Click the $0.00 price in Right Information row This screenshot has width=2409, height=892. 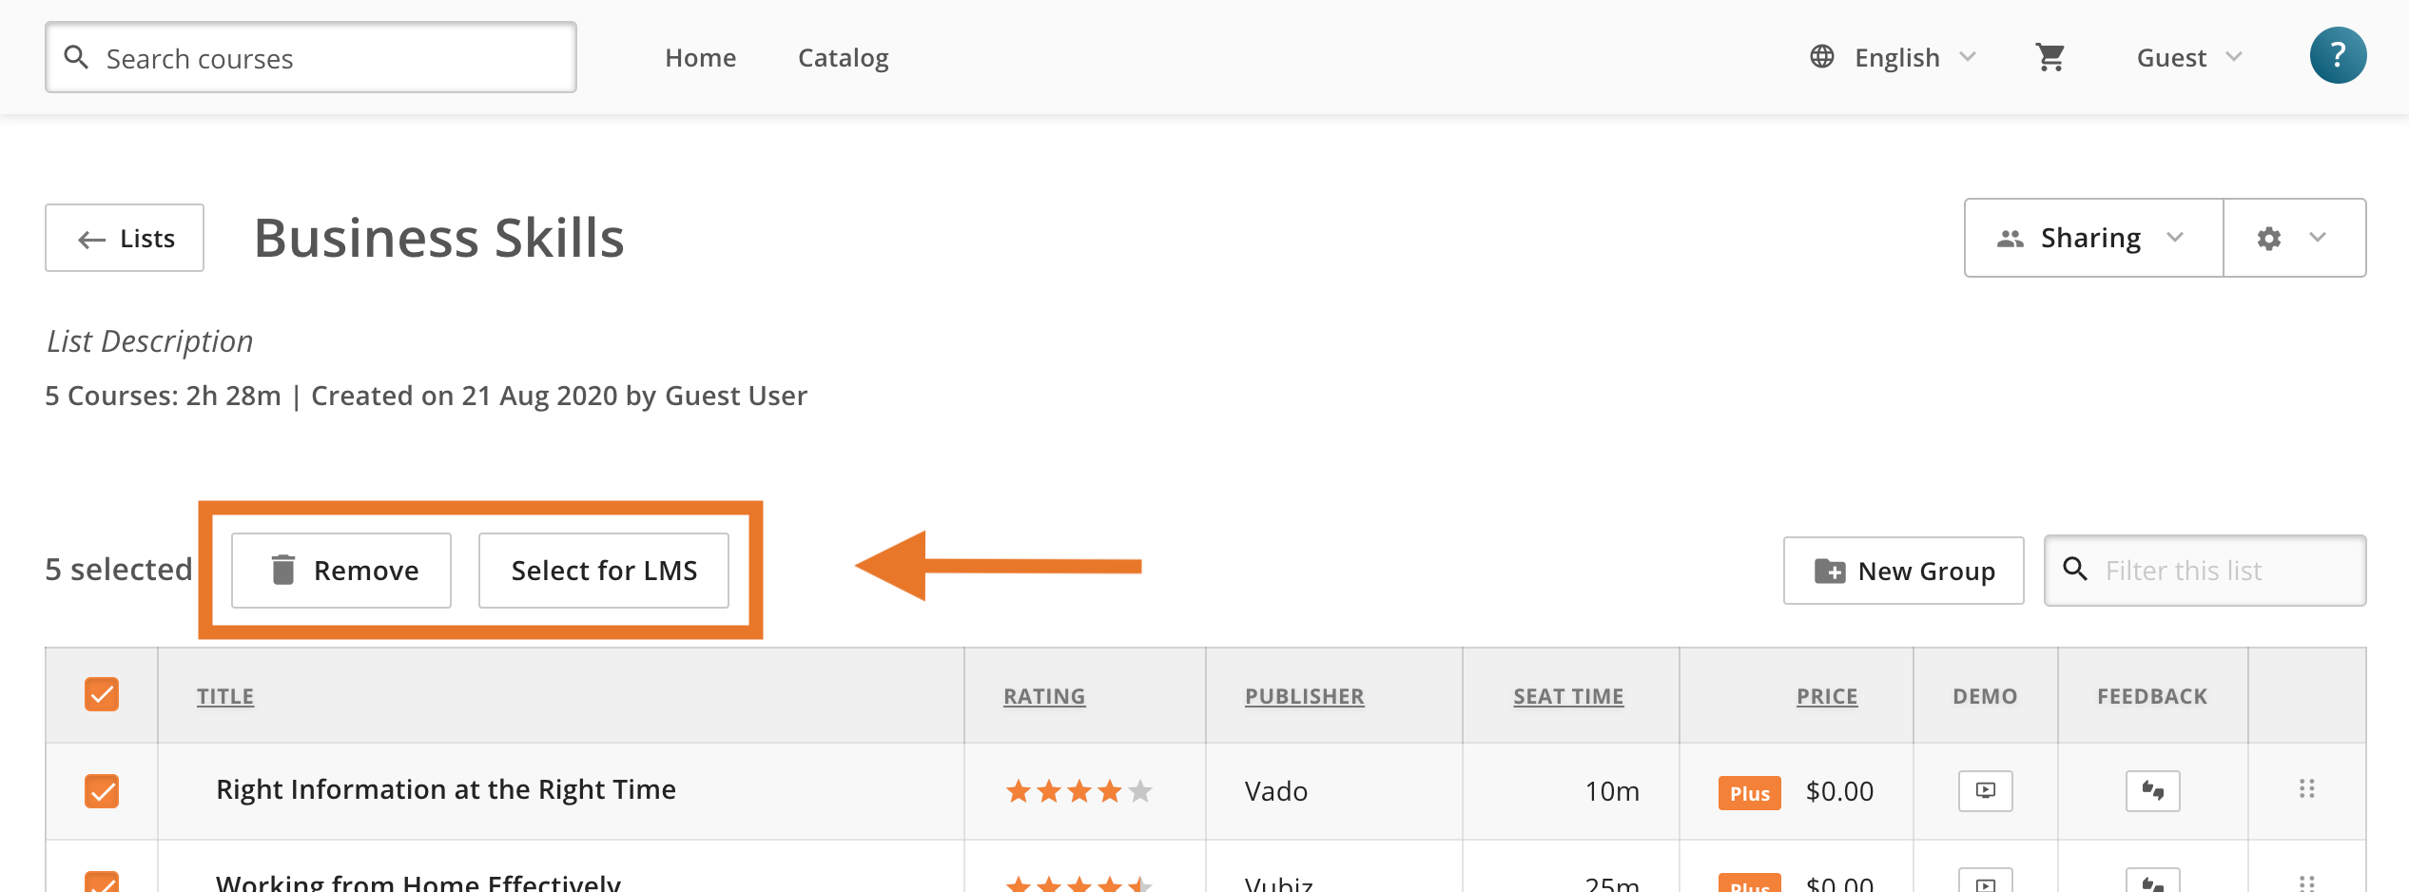point(1839,791)
